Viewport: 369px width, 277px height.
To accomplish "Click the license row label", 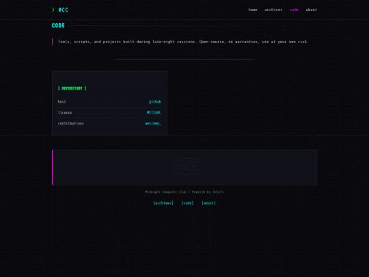I will [65, 113].
